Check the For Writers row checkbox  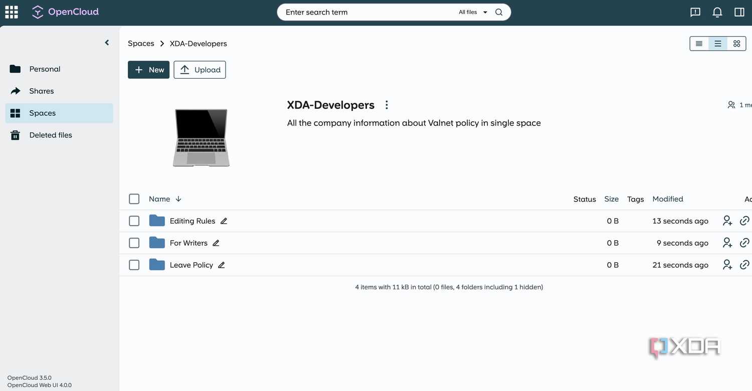tap(134, 243)
